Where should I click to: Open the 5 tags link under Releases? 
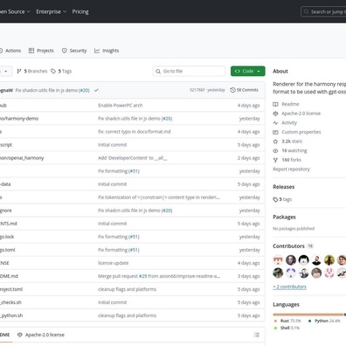click(282, 199)
